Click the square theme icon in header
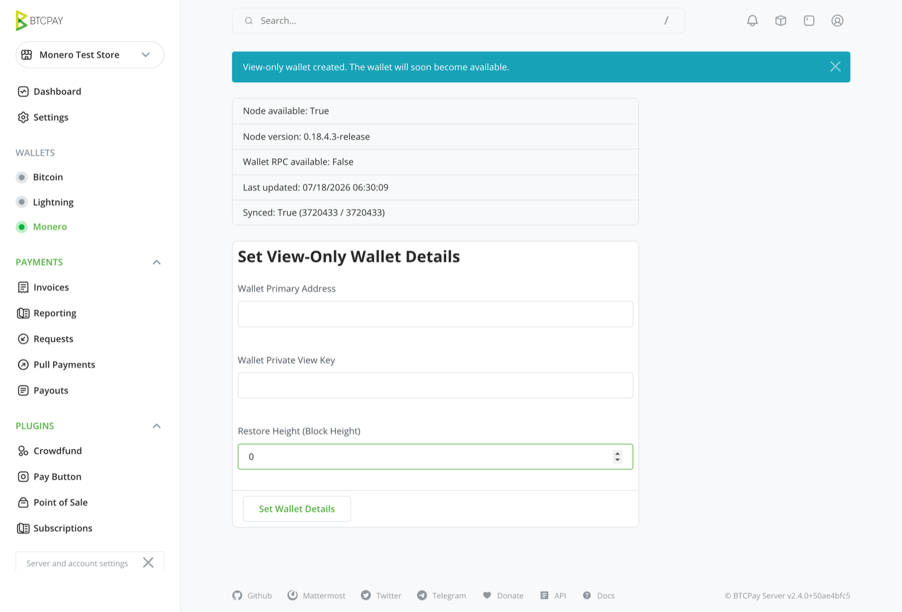This screenshot has width=902, height=612. (x=809, y=21)
